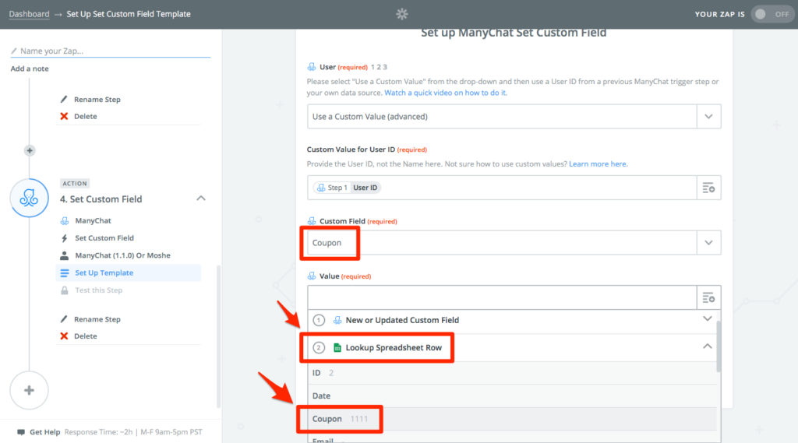Image resolution: width=798 pixels, height=443 pixels.
Task: Click upper Delete text in sidebar
Action: click(86, 117)
